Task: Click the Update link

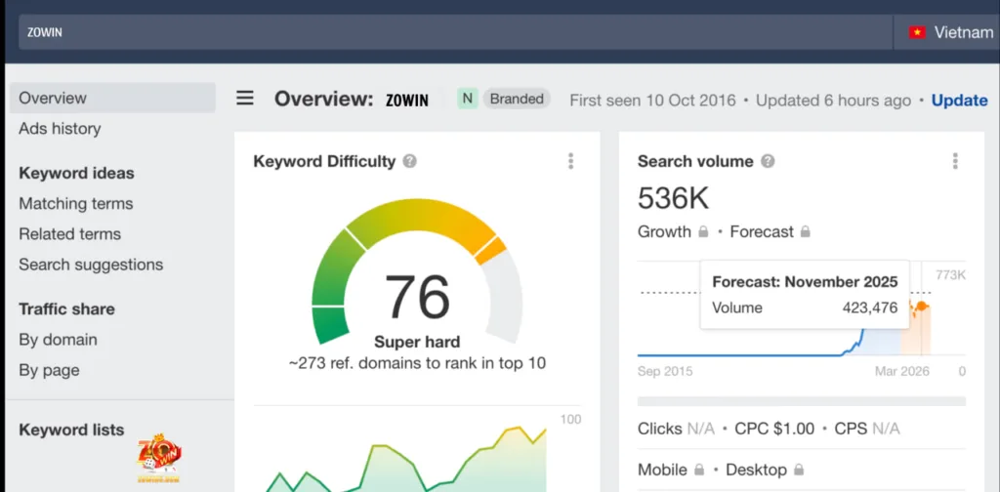Action: point(959,101)
